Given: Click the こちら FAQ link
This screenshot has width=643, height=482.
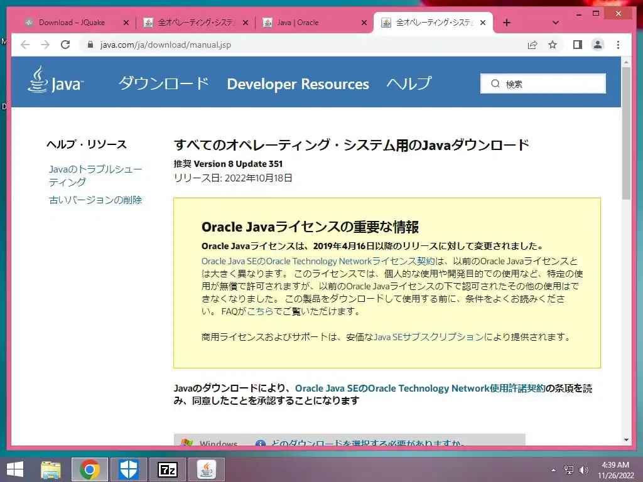Looking at the screenshot, I should [x=260, y=311].
